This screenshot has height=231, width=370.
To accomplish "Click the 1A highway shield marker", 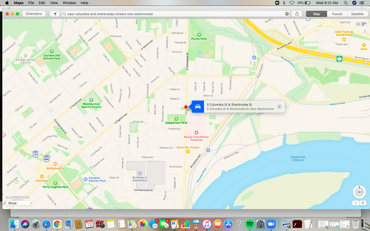I will pyautogui.click(x=35, y=154).
